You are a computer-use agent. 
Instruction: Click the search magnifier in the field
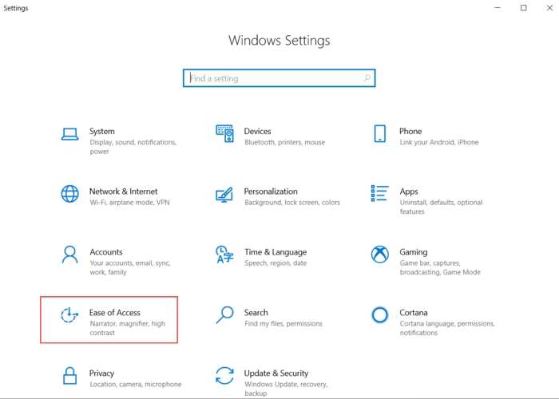click(x=367, y=77)
